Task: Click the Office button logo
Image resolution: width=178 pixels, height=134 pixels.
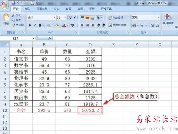Action: pyautogui.click(x=5, y=5)
